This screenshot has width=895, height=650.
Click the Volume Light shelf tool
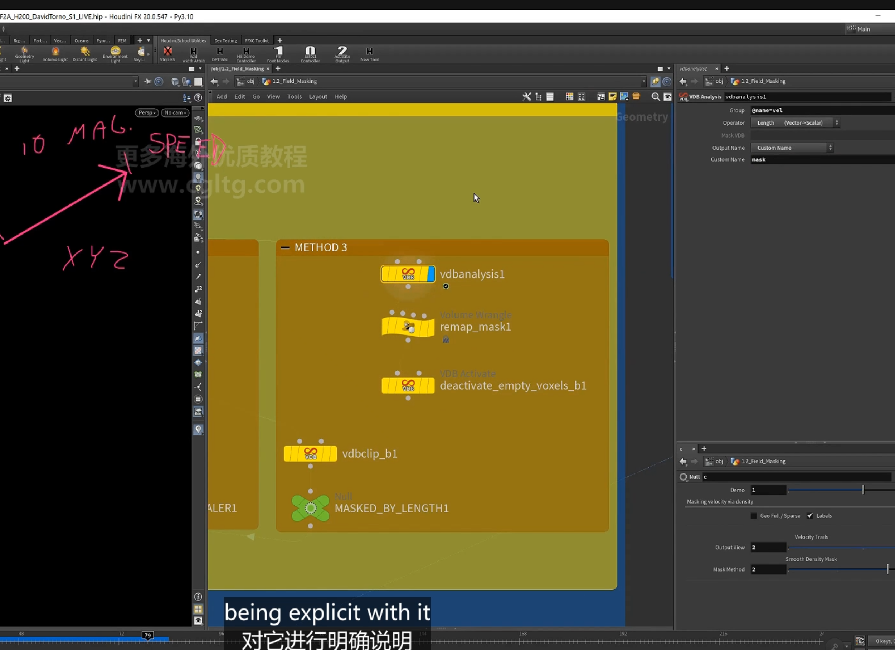click(x=55, y=54)
